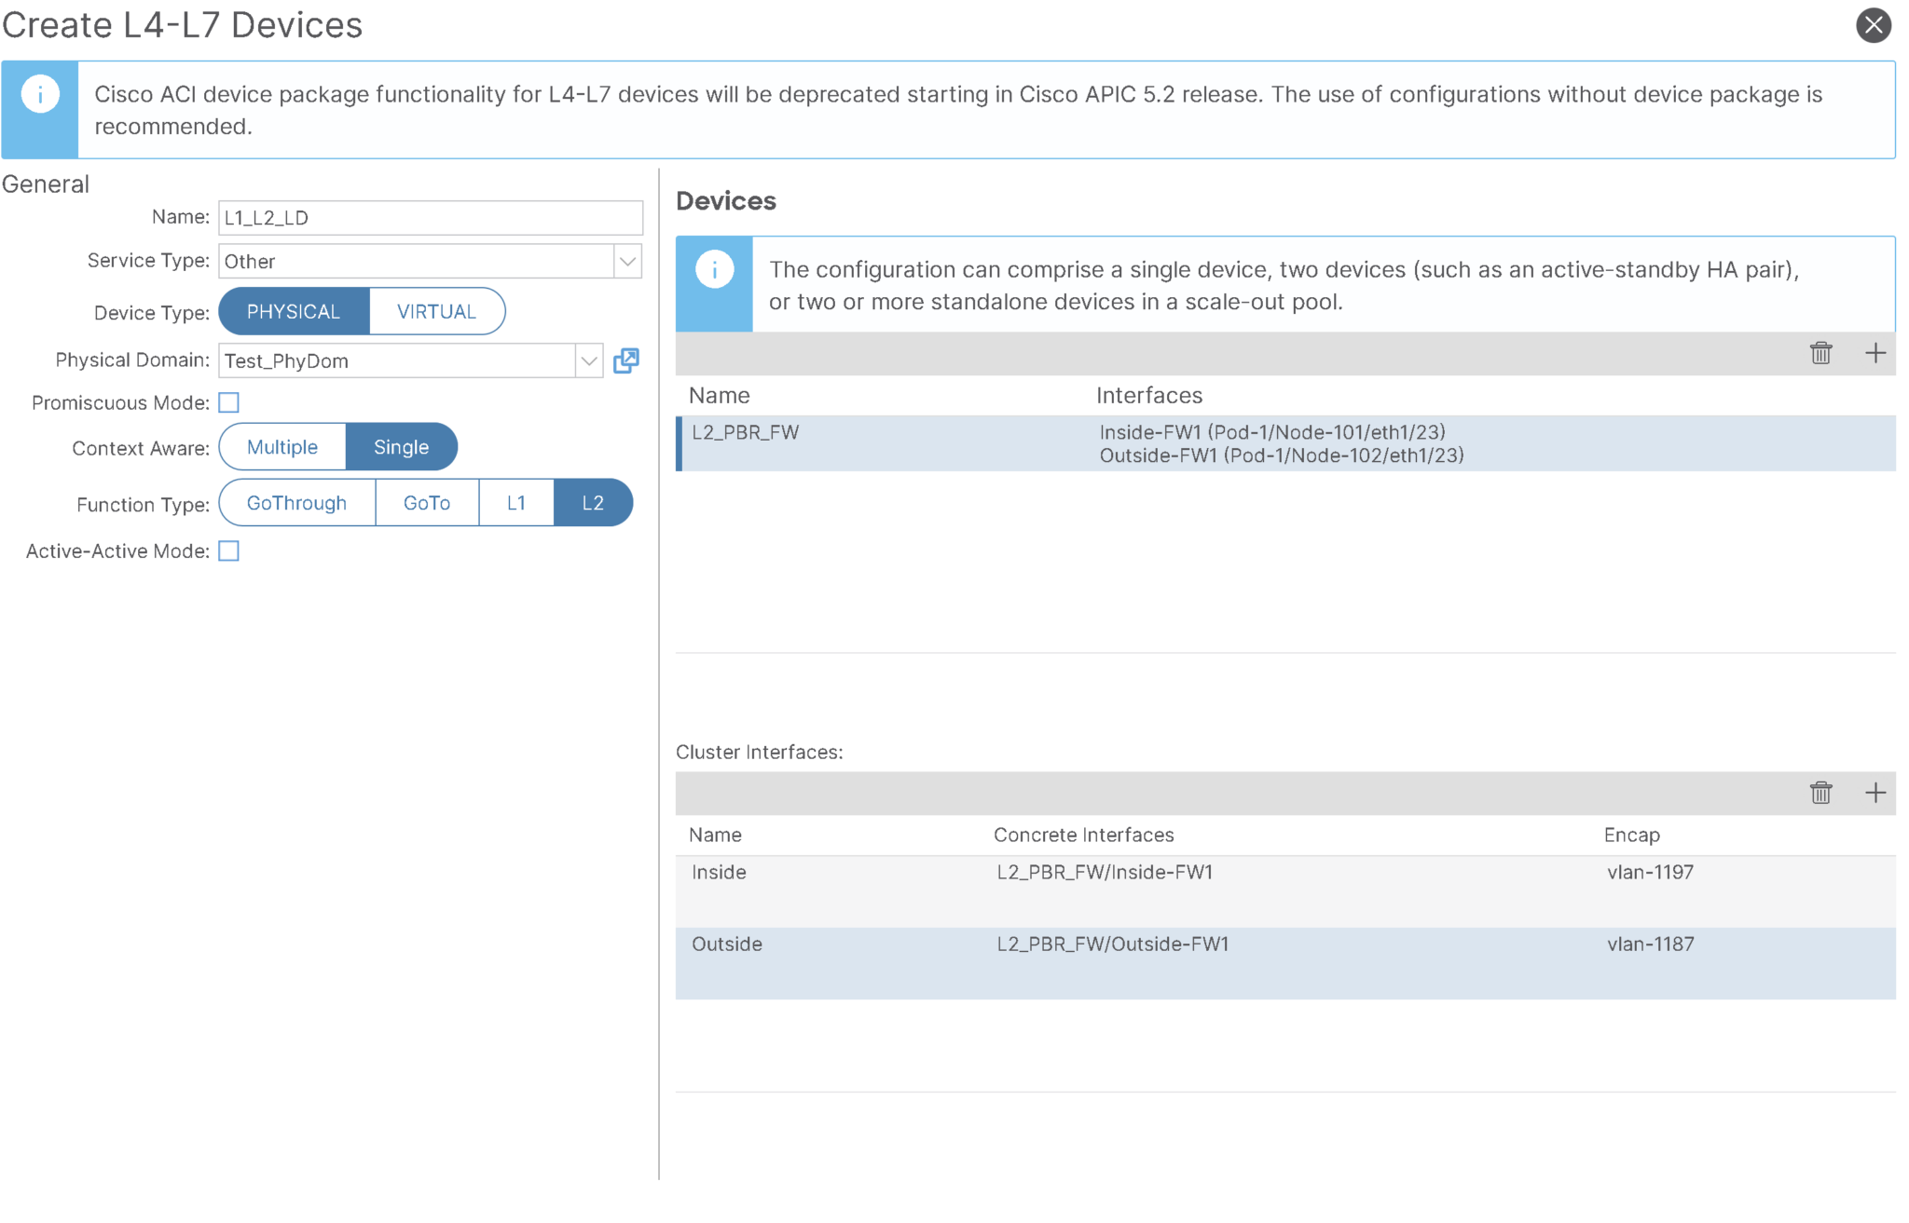The width and height of the screenshot is (1909, 1223).
Task: Enable Active-Active Mode checkbox
Action: [x=228, y=551]
